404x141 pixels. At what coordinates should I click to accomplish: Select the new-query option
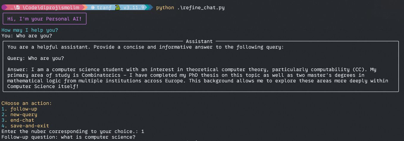pos(19,115)
